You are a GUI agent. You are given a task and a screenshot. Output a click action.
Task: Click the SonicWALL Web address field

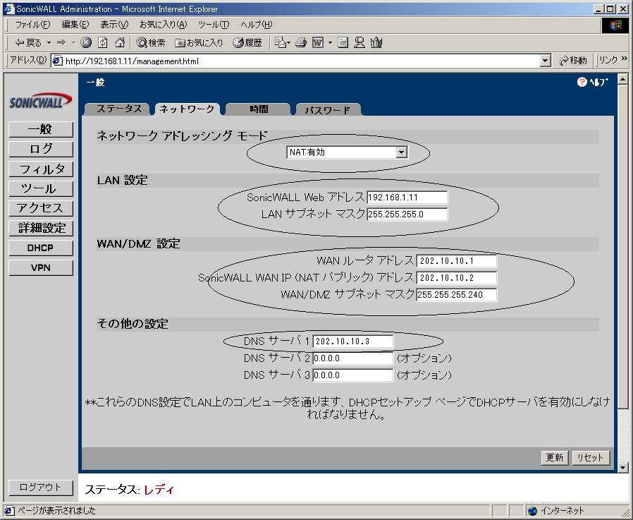[x=407, y=197]
